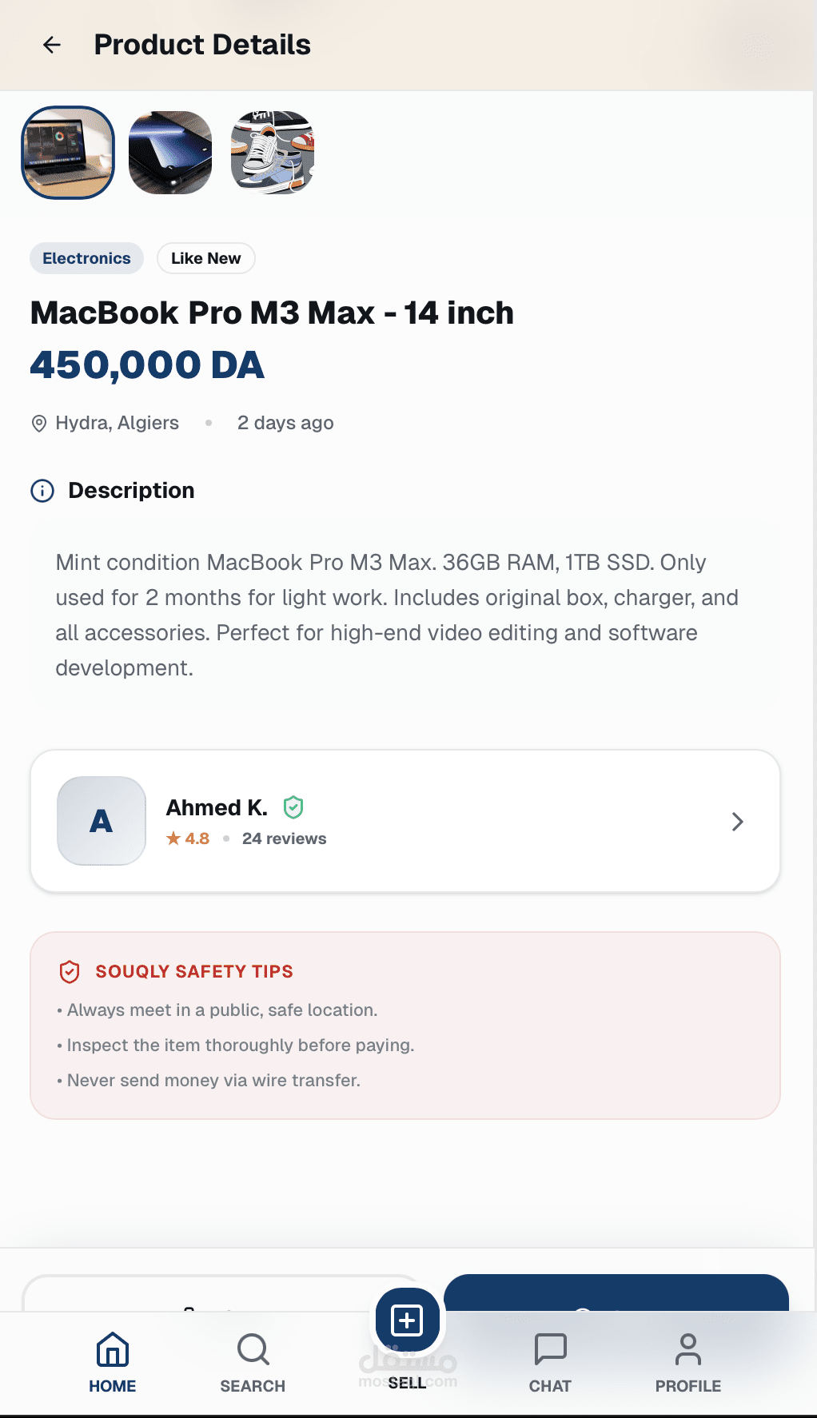
Task: Click the Description info icon
Action: [x=42, y=491]
